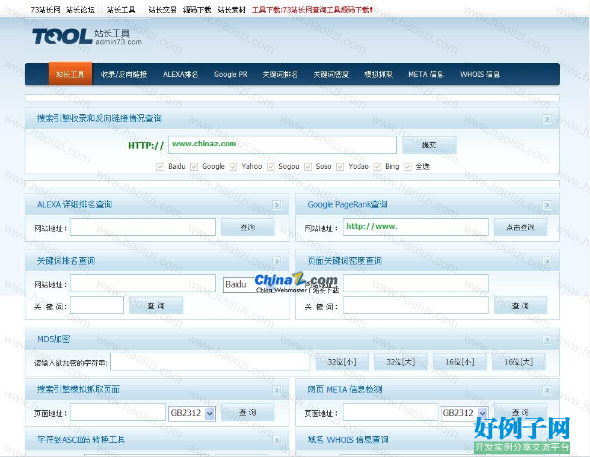Screen dimensions: 590x457
Task: Open the 模拟抓取 navigation tab
Action: 378,74
